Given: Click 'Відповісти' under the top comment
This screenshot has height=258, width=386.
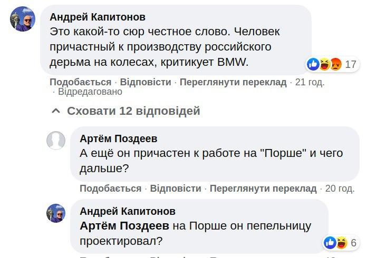Looking at the screenshot, I should 145,82.
